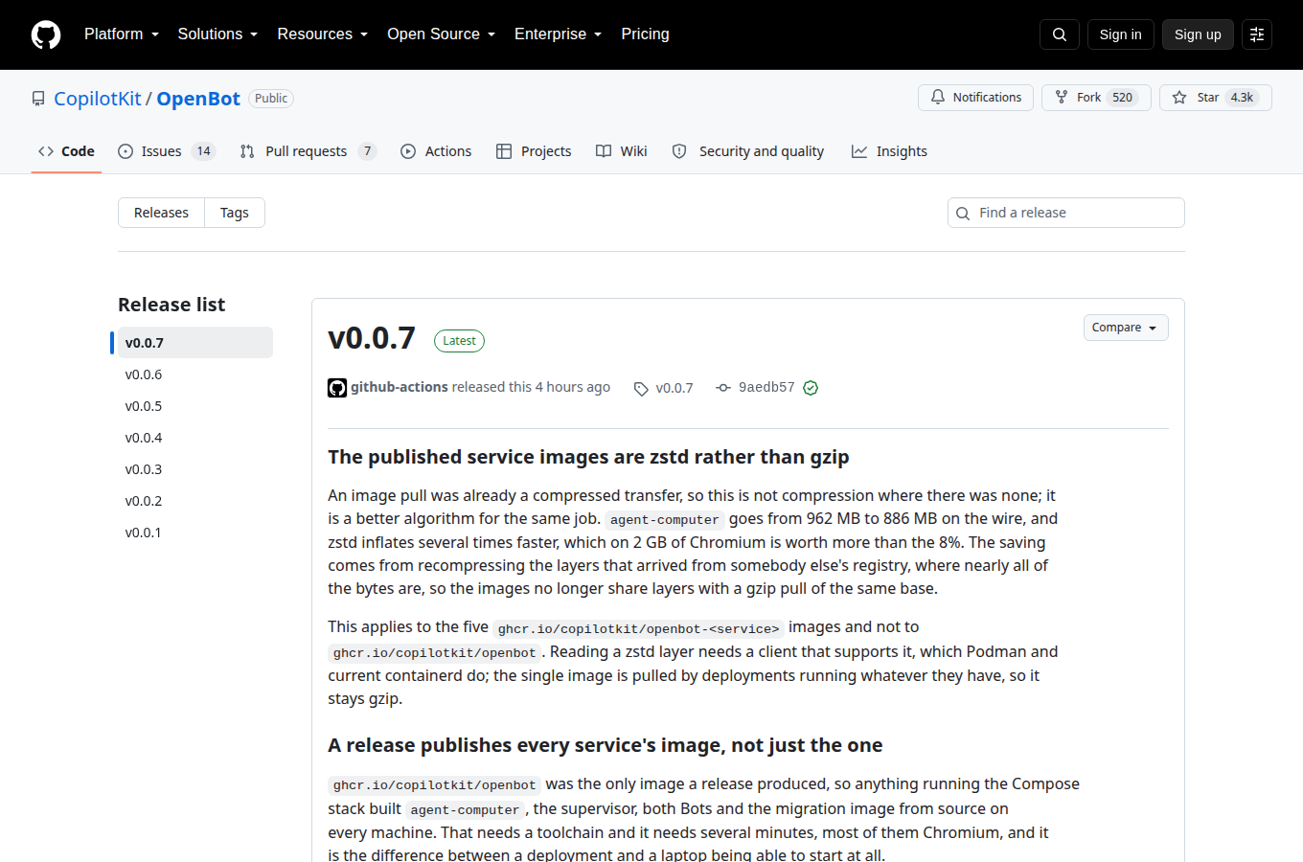
Task: Open the Pricing page
Action: 645,34
